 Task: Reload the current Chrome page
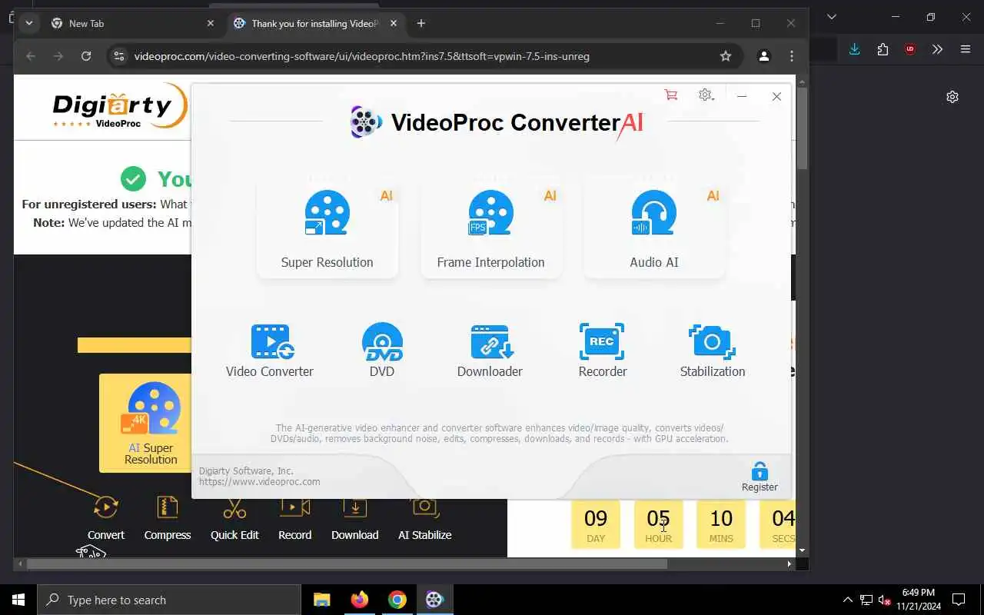(86, 56)
